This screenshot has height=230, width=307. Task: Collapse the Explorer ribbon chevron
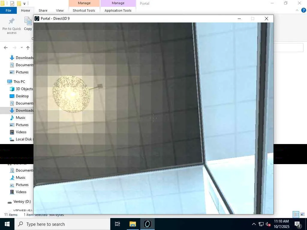[x=297, y=10]
